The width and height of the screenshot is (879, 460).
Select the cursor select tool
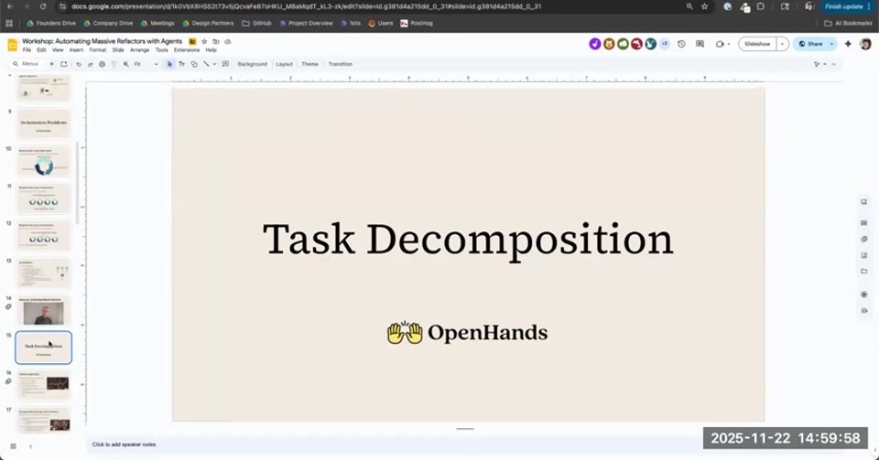click(170, 64)
